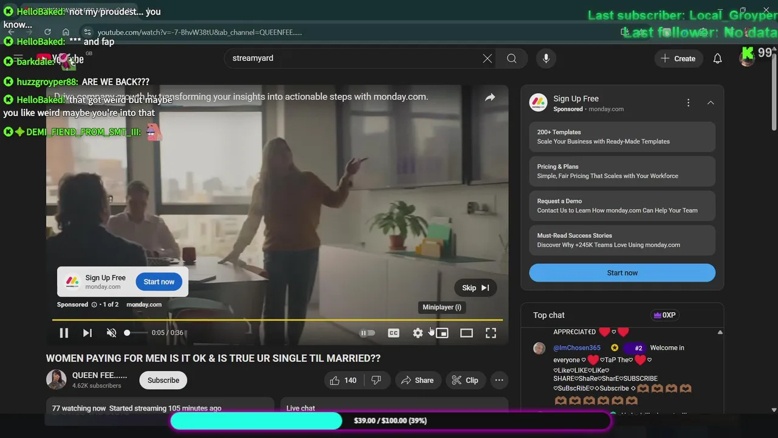778x438 pixels.
Task: Open the Create menu
Action: [x=678, y=58]
